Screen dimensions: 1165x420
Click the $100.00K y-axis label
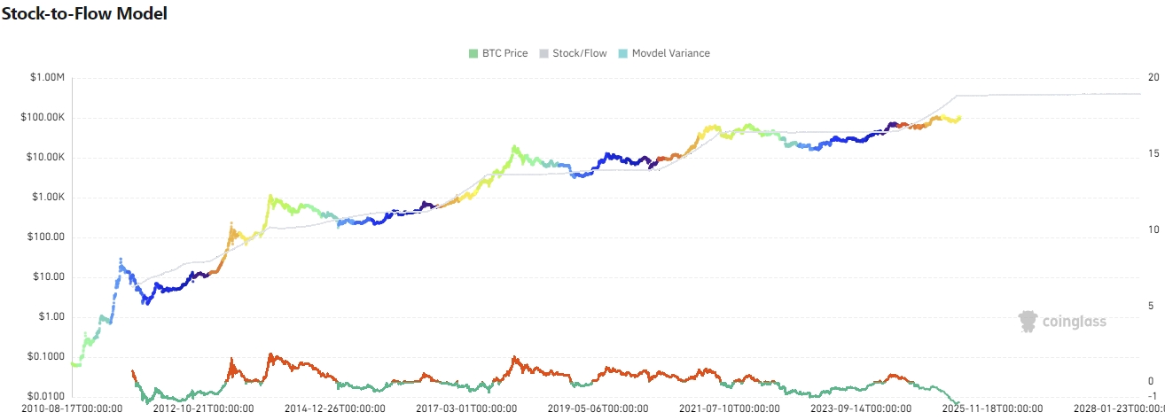click(41, 118)
